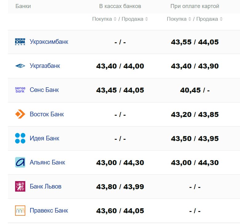Go to the Сенс Банк page

pyautogui.click(x=44, y=90)
